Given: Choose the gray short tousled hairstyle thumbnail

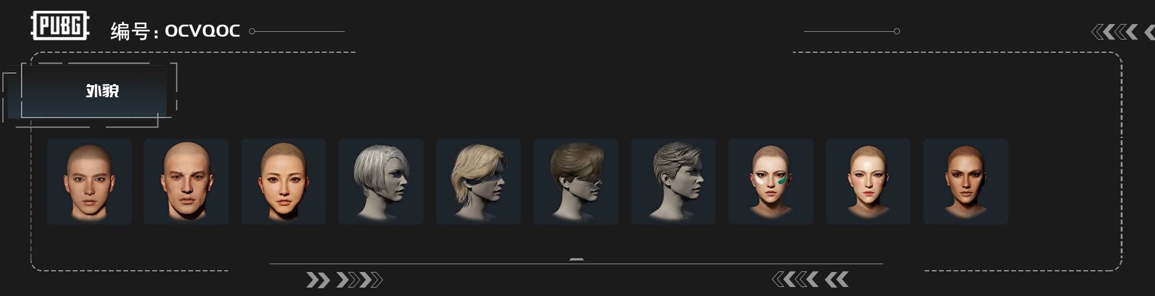Looking at the screenshot, I should click(x=674, y=181).
